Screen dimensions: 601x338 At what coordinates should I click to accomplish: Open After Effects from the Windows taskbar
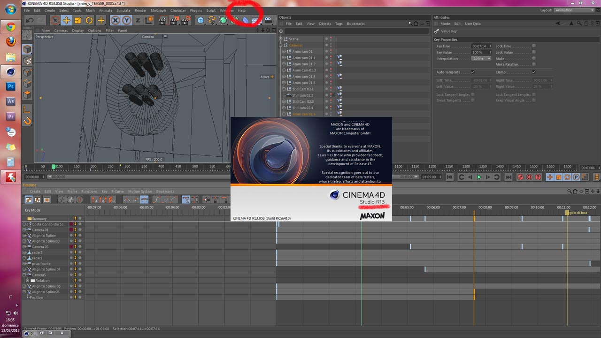(11, 102)
